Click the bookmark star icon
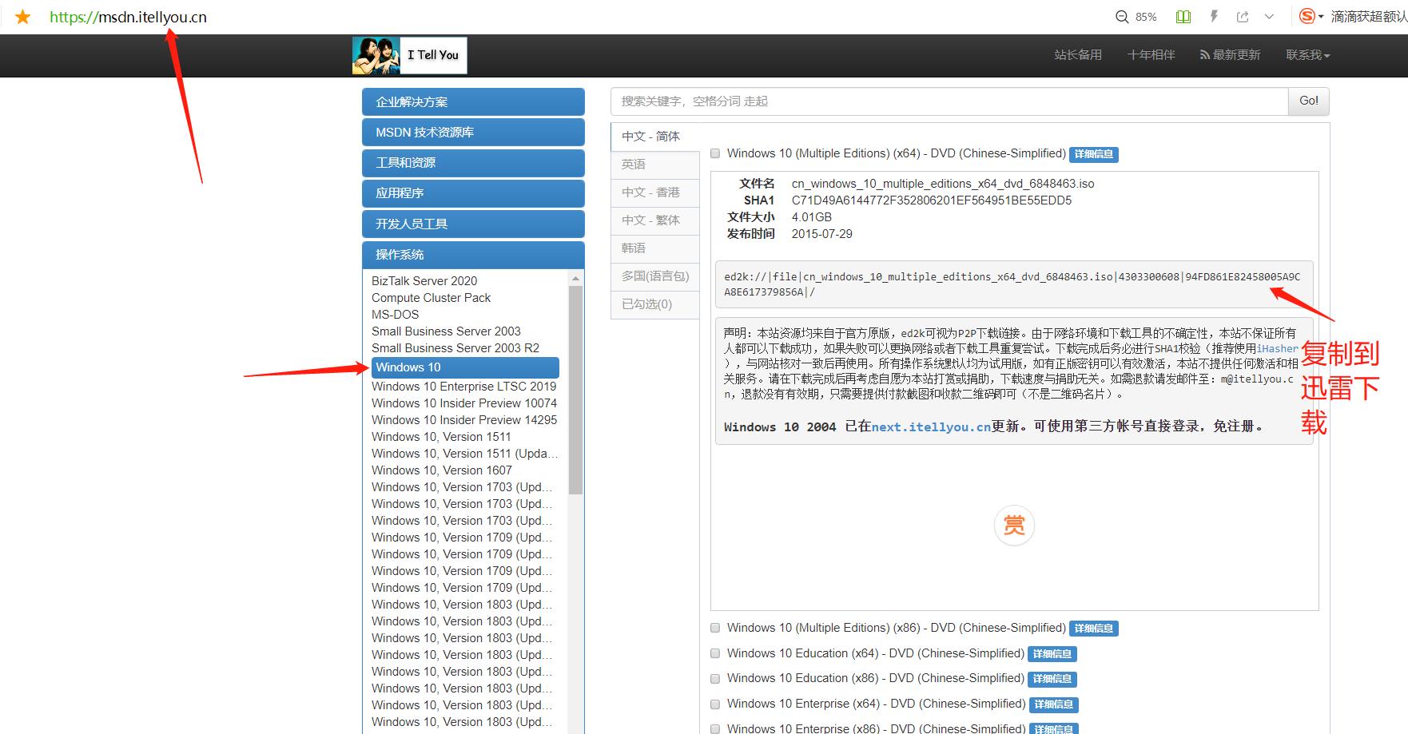1408x734 pixels. (23, 17)
